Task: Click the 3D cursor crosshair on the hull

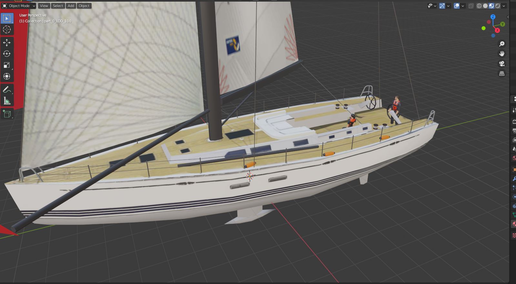Action: (x=250, y=176)
